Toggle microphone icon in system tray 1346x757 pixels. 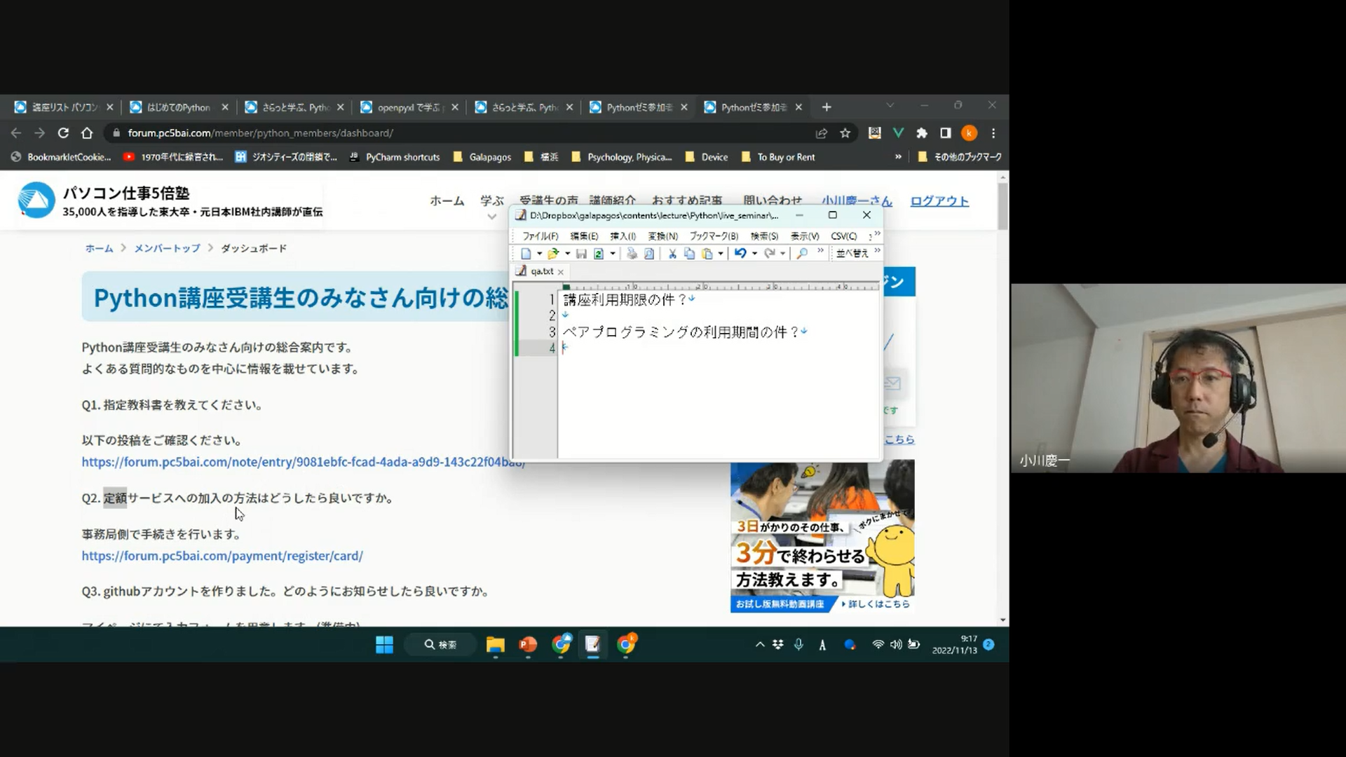(798, 645)
